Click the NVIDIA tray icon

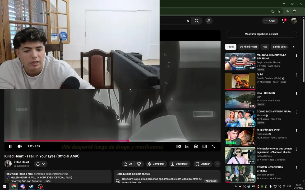point(262,187)
